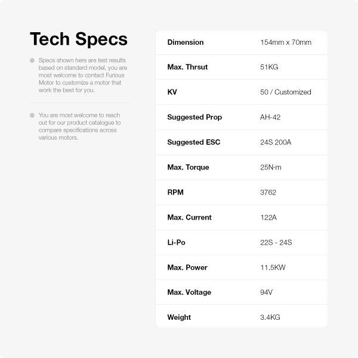Click the Suggested Prop label
Screen dimensions: 358x358
[195, 118]
